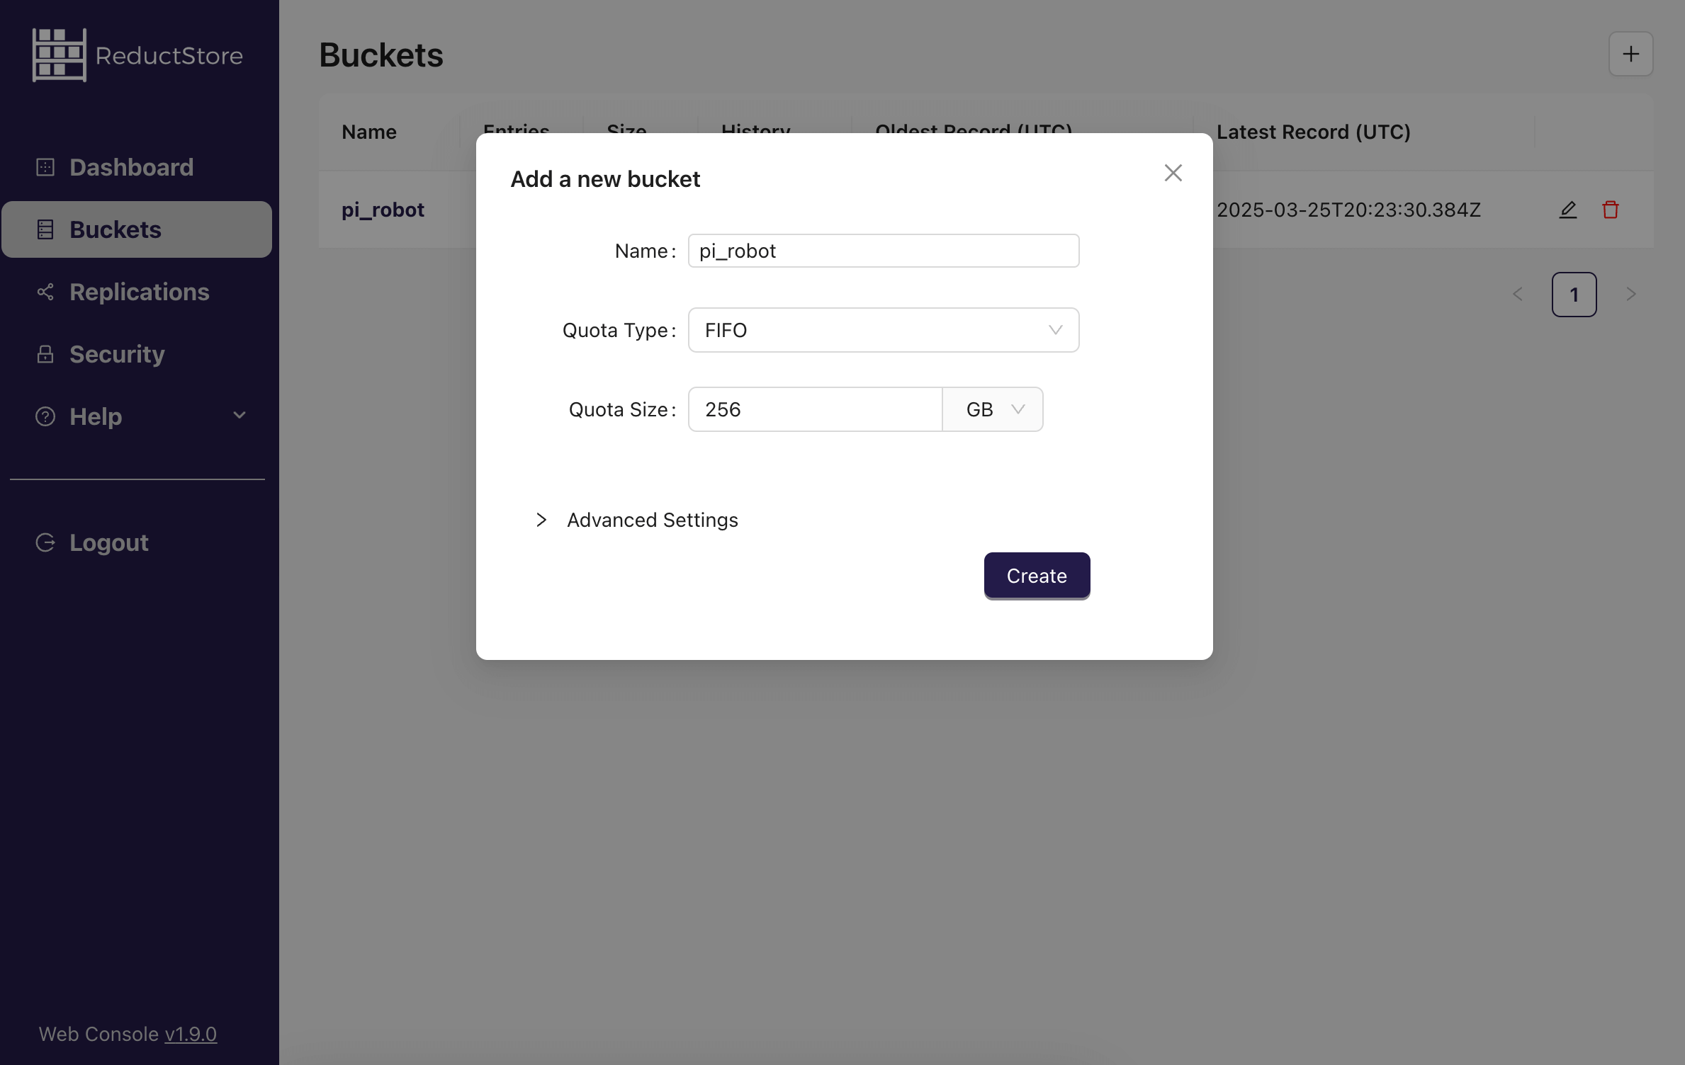Switch to the Buckets menu item
1685x1065 pixels.
coord(115,229)
